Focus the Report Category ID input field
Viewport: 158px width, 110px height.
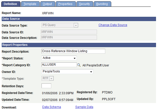tap(59, 65)
